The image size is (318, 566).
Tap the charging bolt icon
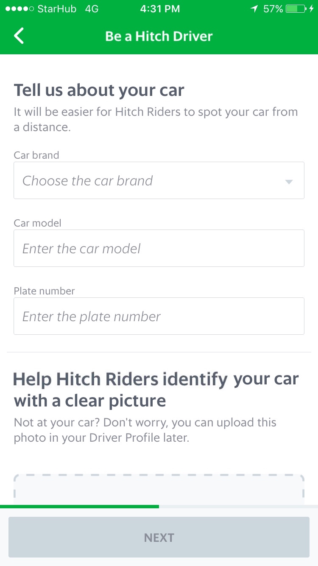click(x=312, y=9)
